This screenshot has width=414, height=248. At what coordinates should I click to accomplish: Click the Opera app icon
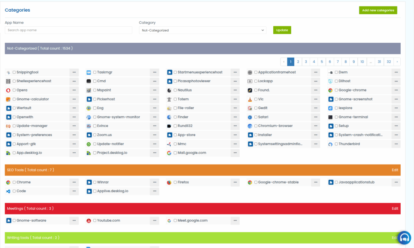coord(8,90)
